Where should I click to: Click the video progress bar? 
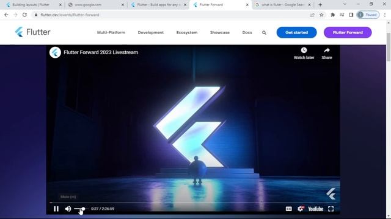pyautogui.click(x=193, y=203)
